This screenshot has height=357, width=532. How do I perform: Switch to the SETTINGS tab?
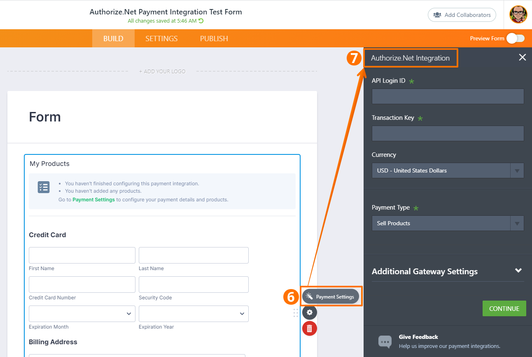click(161, 38)
